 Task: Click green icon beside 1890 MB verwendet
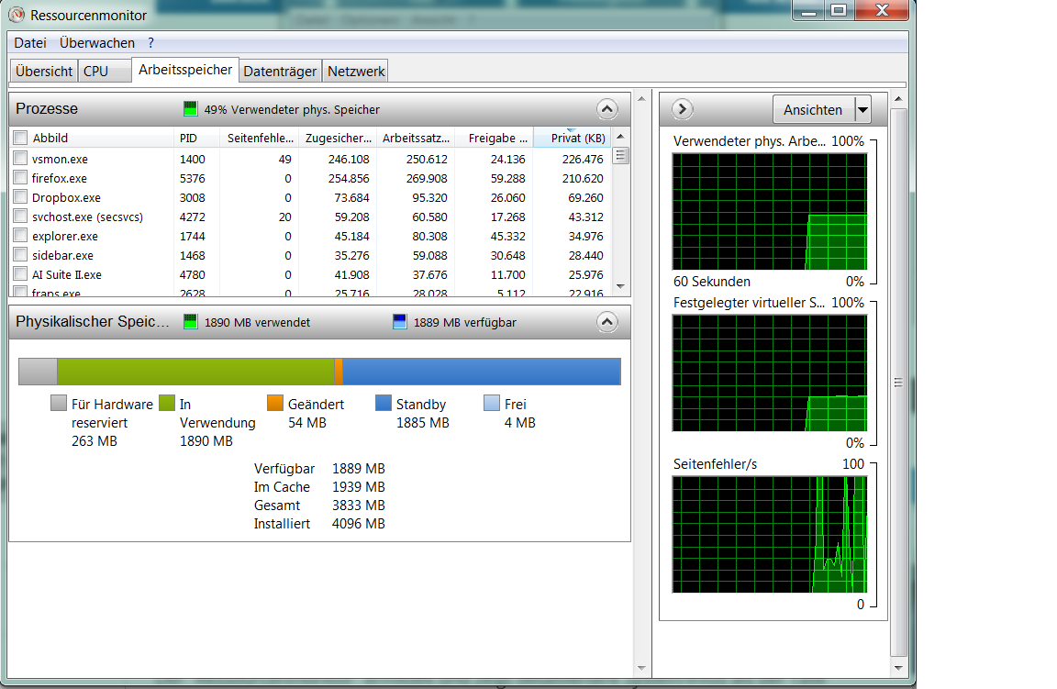tap(190, 322)
